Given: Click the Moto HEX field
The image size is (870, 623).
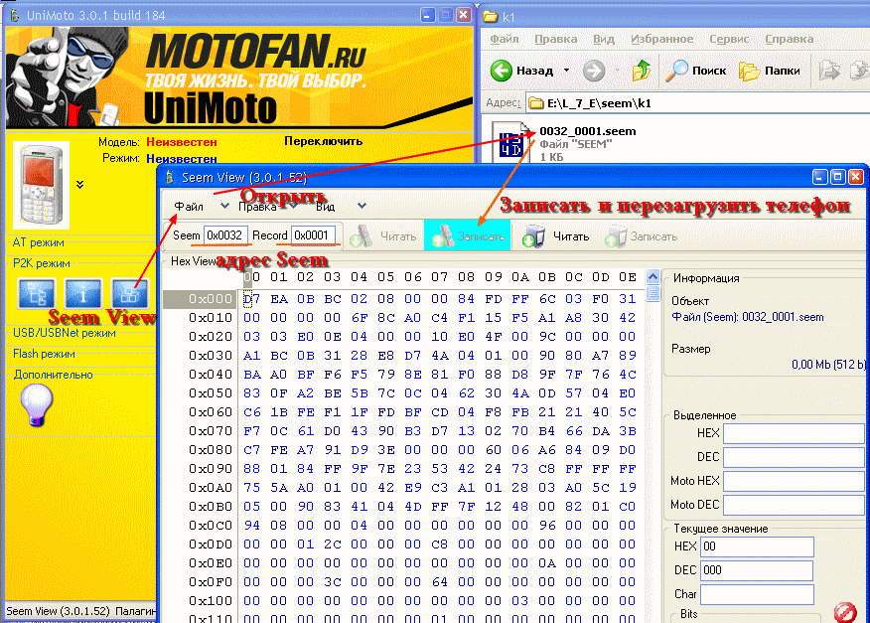Looking at the screenshot, I should tap(794, 481).
